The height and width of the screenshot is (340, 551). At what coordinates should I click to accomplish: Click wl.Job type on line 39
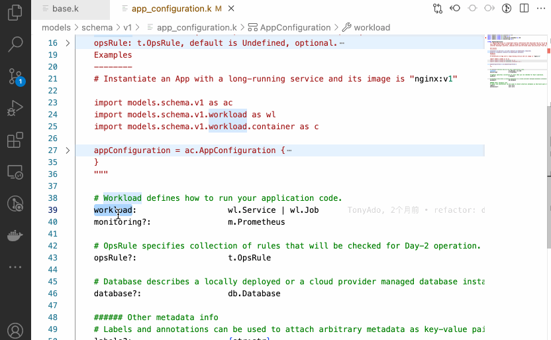(304, 210)
